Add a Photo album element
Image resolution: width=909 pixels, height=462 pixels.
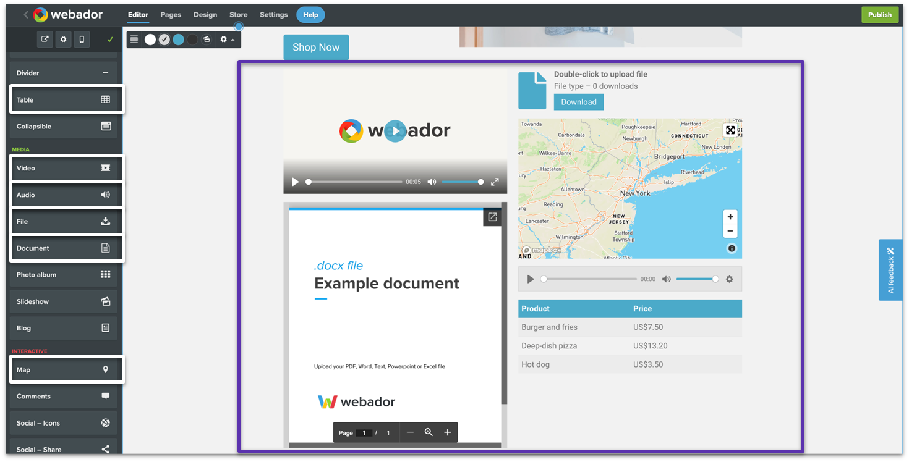pyautogui.click(x=63, y=275)
